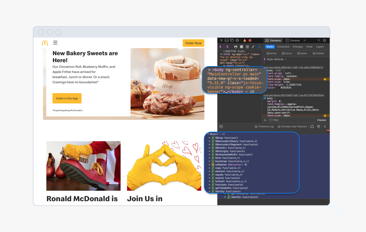Viewport: 366px width, 232px height.
Task: Enable the Preserve Log checkbox
Action: (256, 127)
